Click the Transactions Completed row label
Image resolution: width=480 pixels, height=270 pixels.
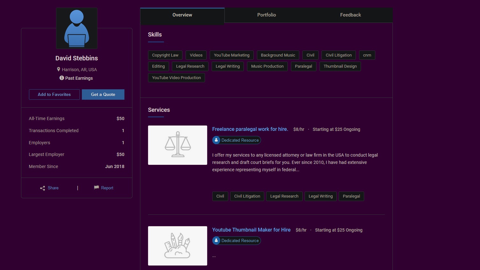coord(53,131)
